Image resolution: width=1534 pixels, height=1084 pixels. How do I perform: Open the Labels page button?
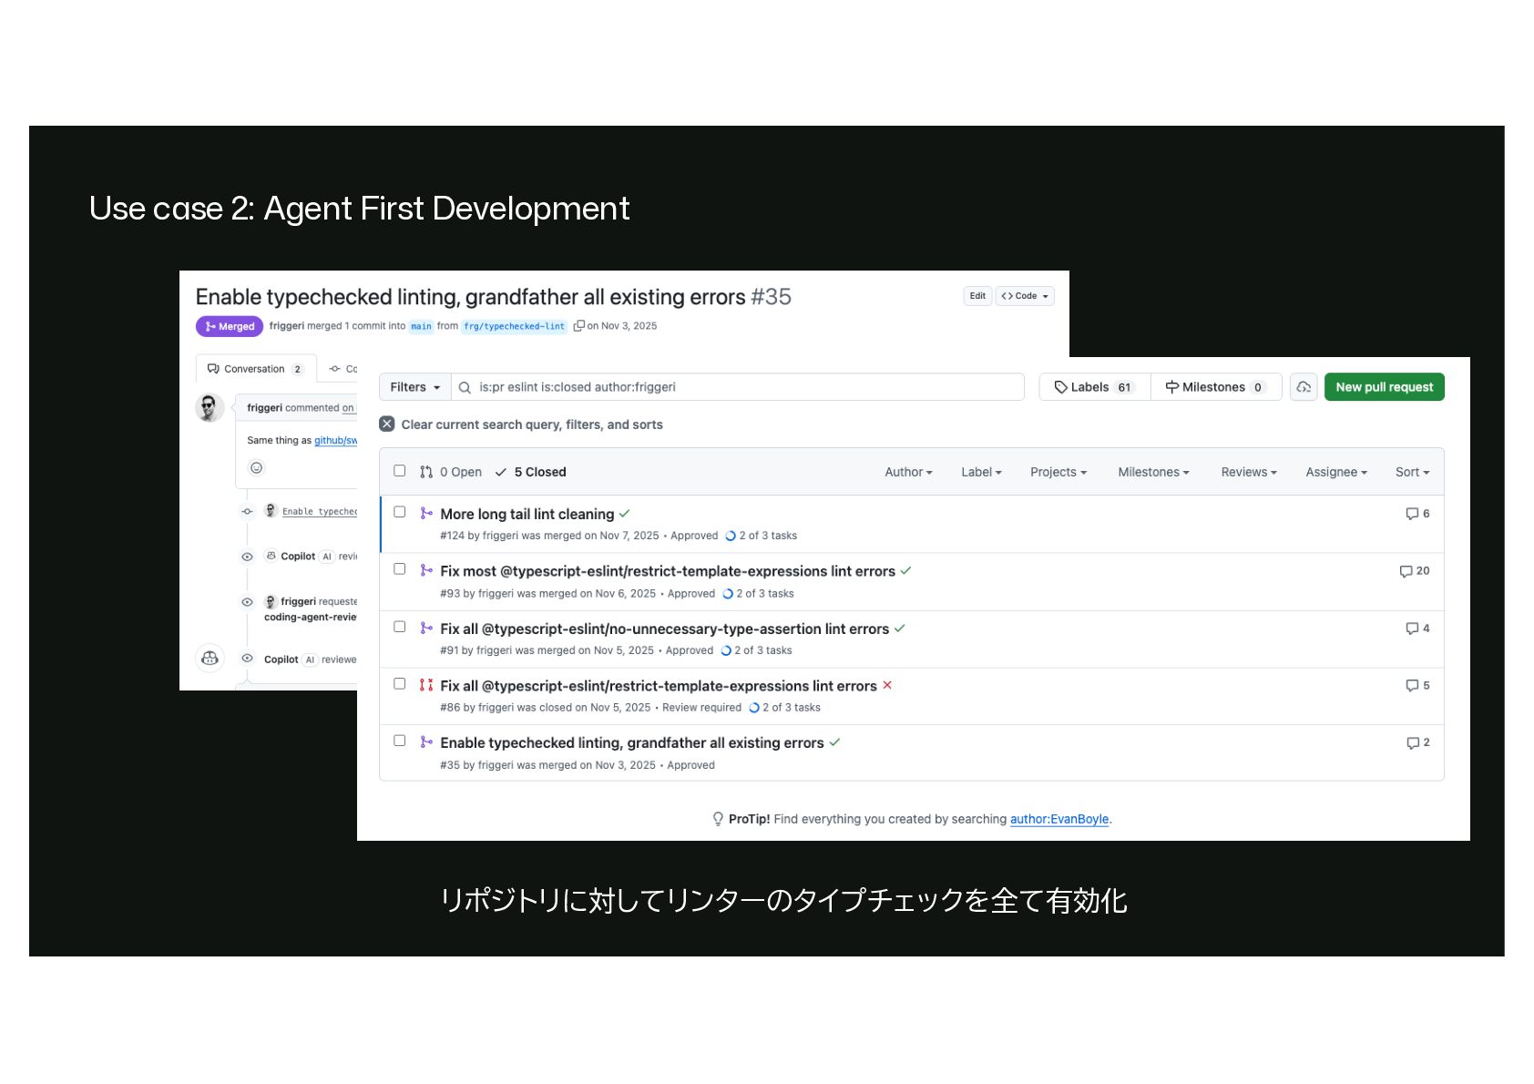(1094, 387)
